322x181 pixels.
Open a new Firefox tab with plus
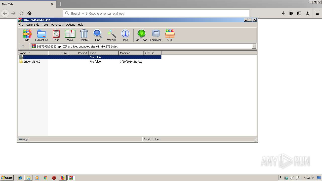(x=61, y=4)
